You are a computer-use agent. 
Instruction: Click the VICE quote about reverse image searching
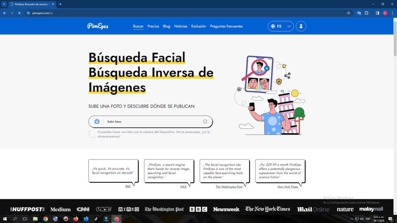(169, 171)
